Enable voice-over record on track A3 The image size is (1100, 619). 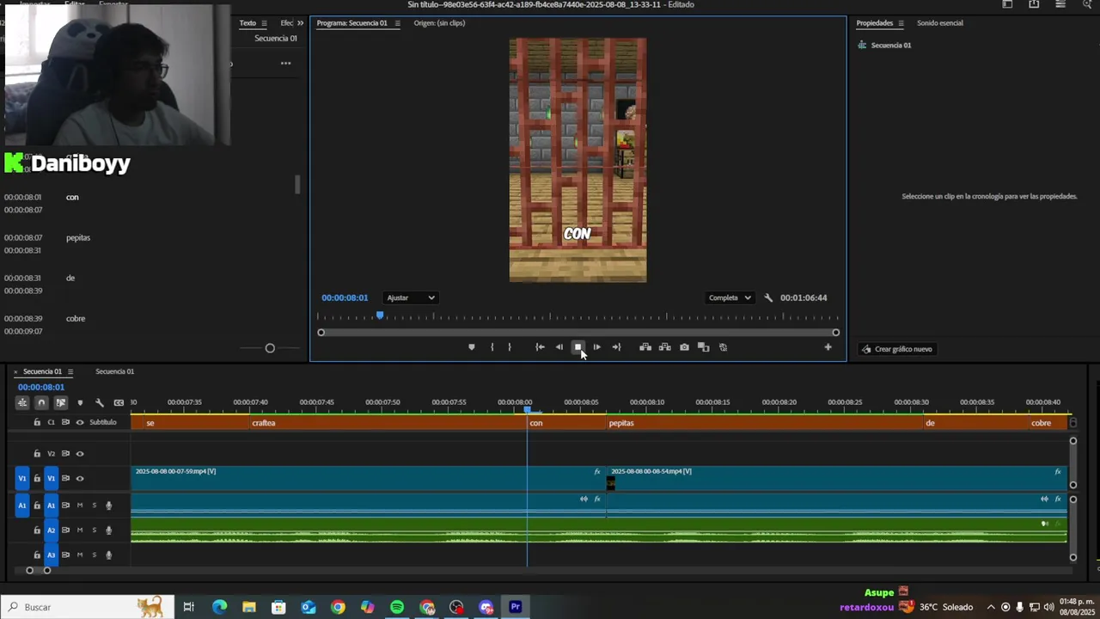point(108,555)
